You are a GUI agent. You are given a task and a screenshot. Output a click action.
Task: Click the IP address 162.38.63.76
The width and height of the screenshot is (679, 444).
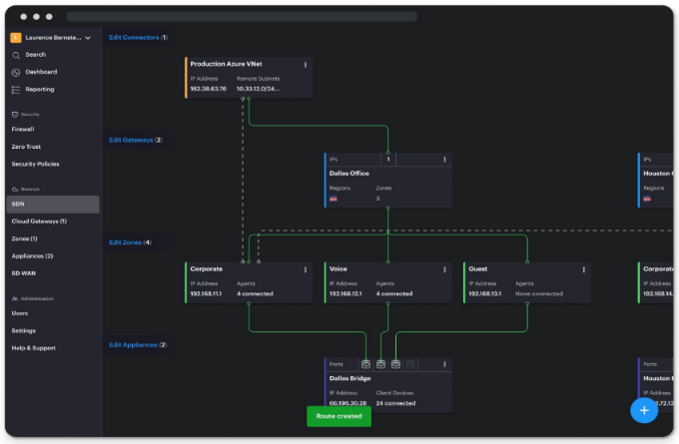(209, 89)
